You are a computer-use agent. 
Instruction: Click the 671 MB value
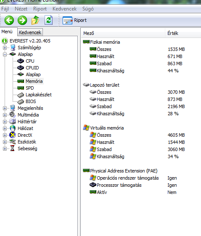(175, 56)
